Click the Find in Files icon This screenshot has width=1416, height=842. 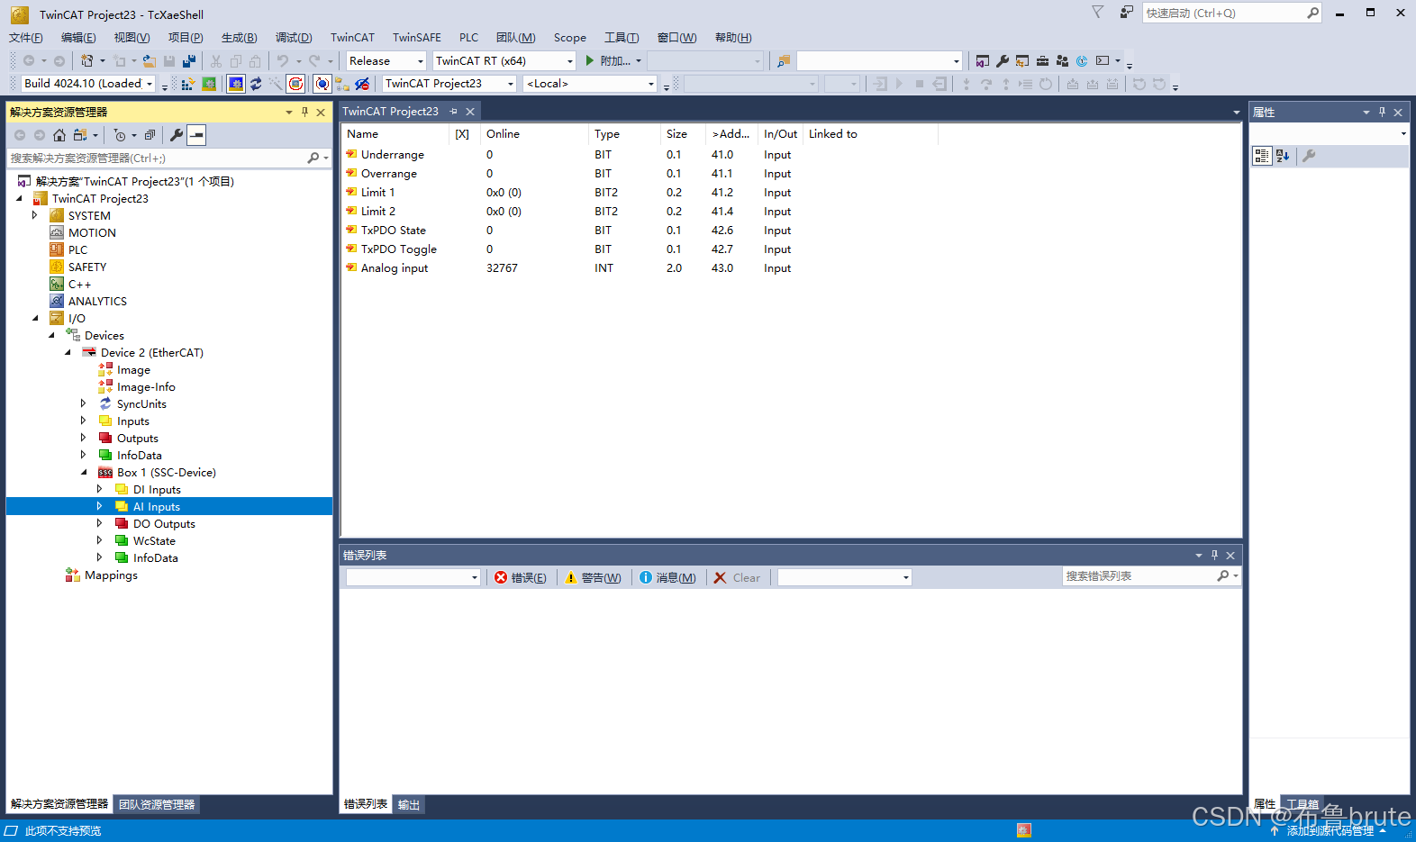tap(784, 61)
